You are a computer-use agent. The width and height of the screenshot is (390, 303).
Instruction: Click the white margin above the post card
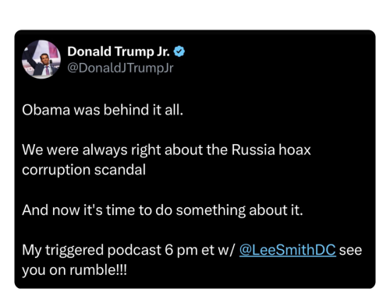[195, 14]
